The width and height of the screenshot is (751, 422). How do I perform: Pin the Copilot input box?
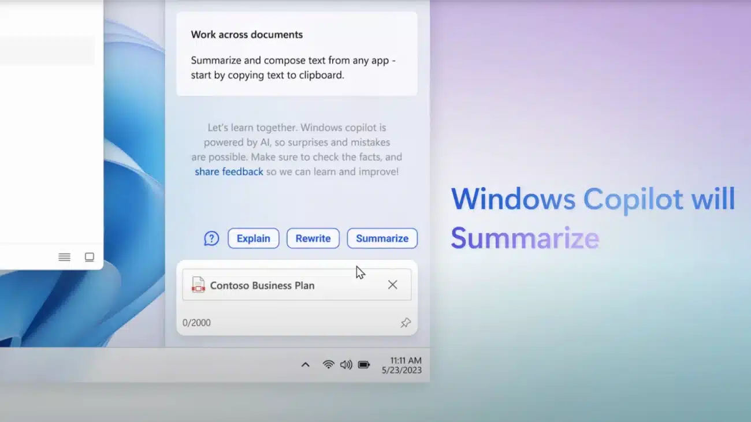click(x=406, y=323)
